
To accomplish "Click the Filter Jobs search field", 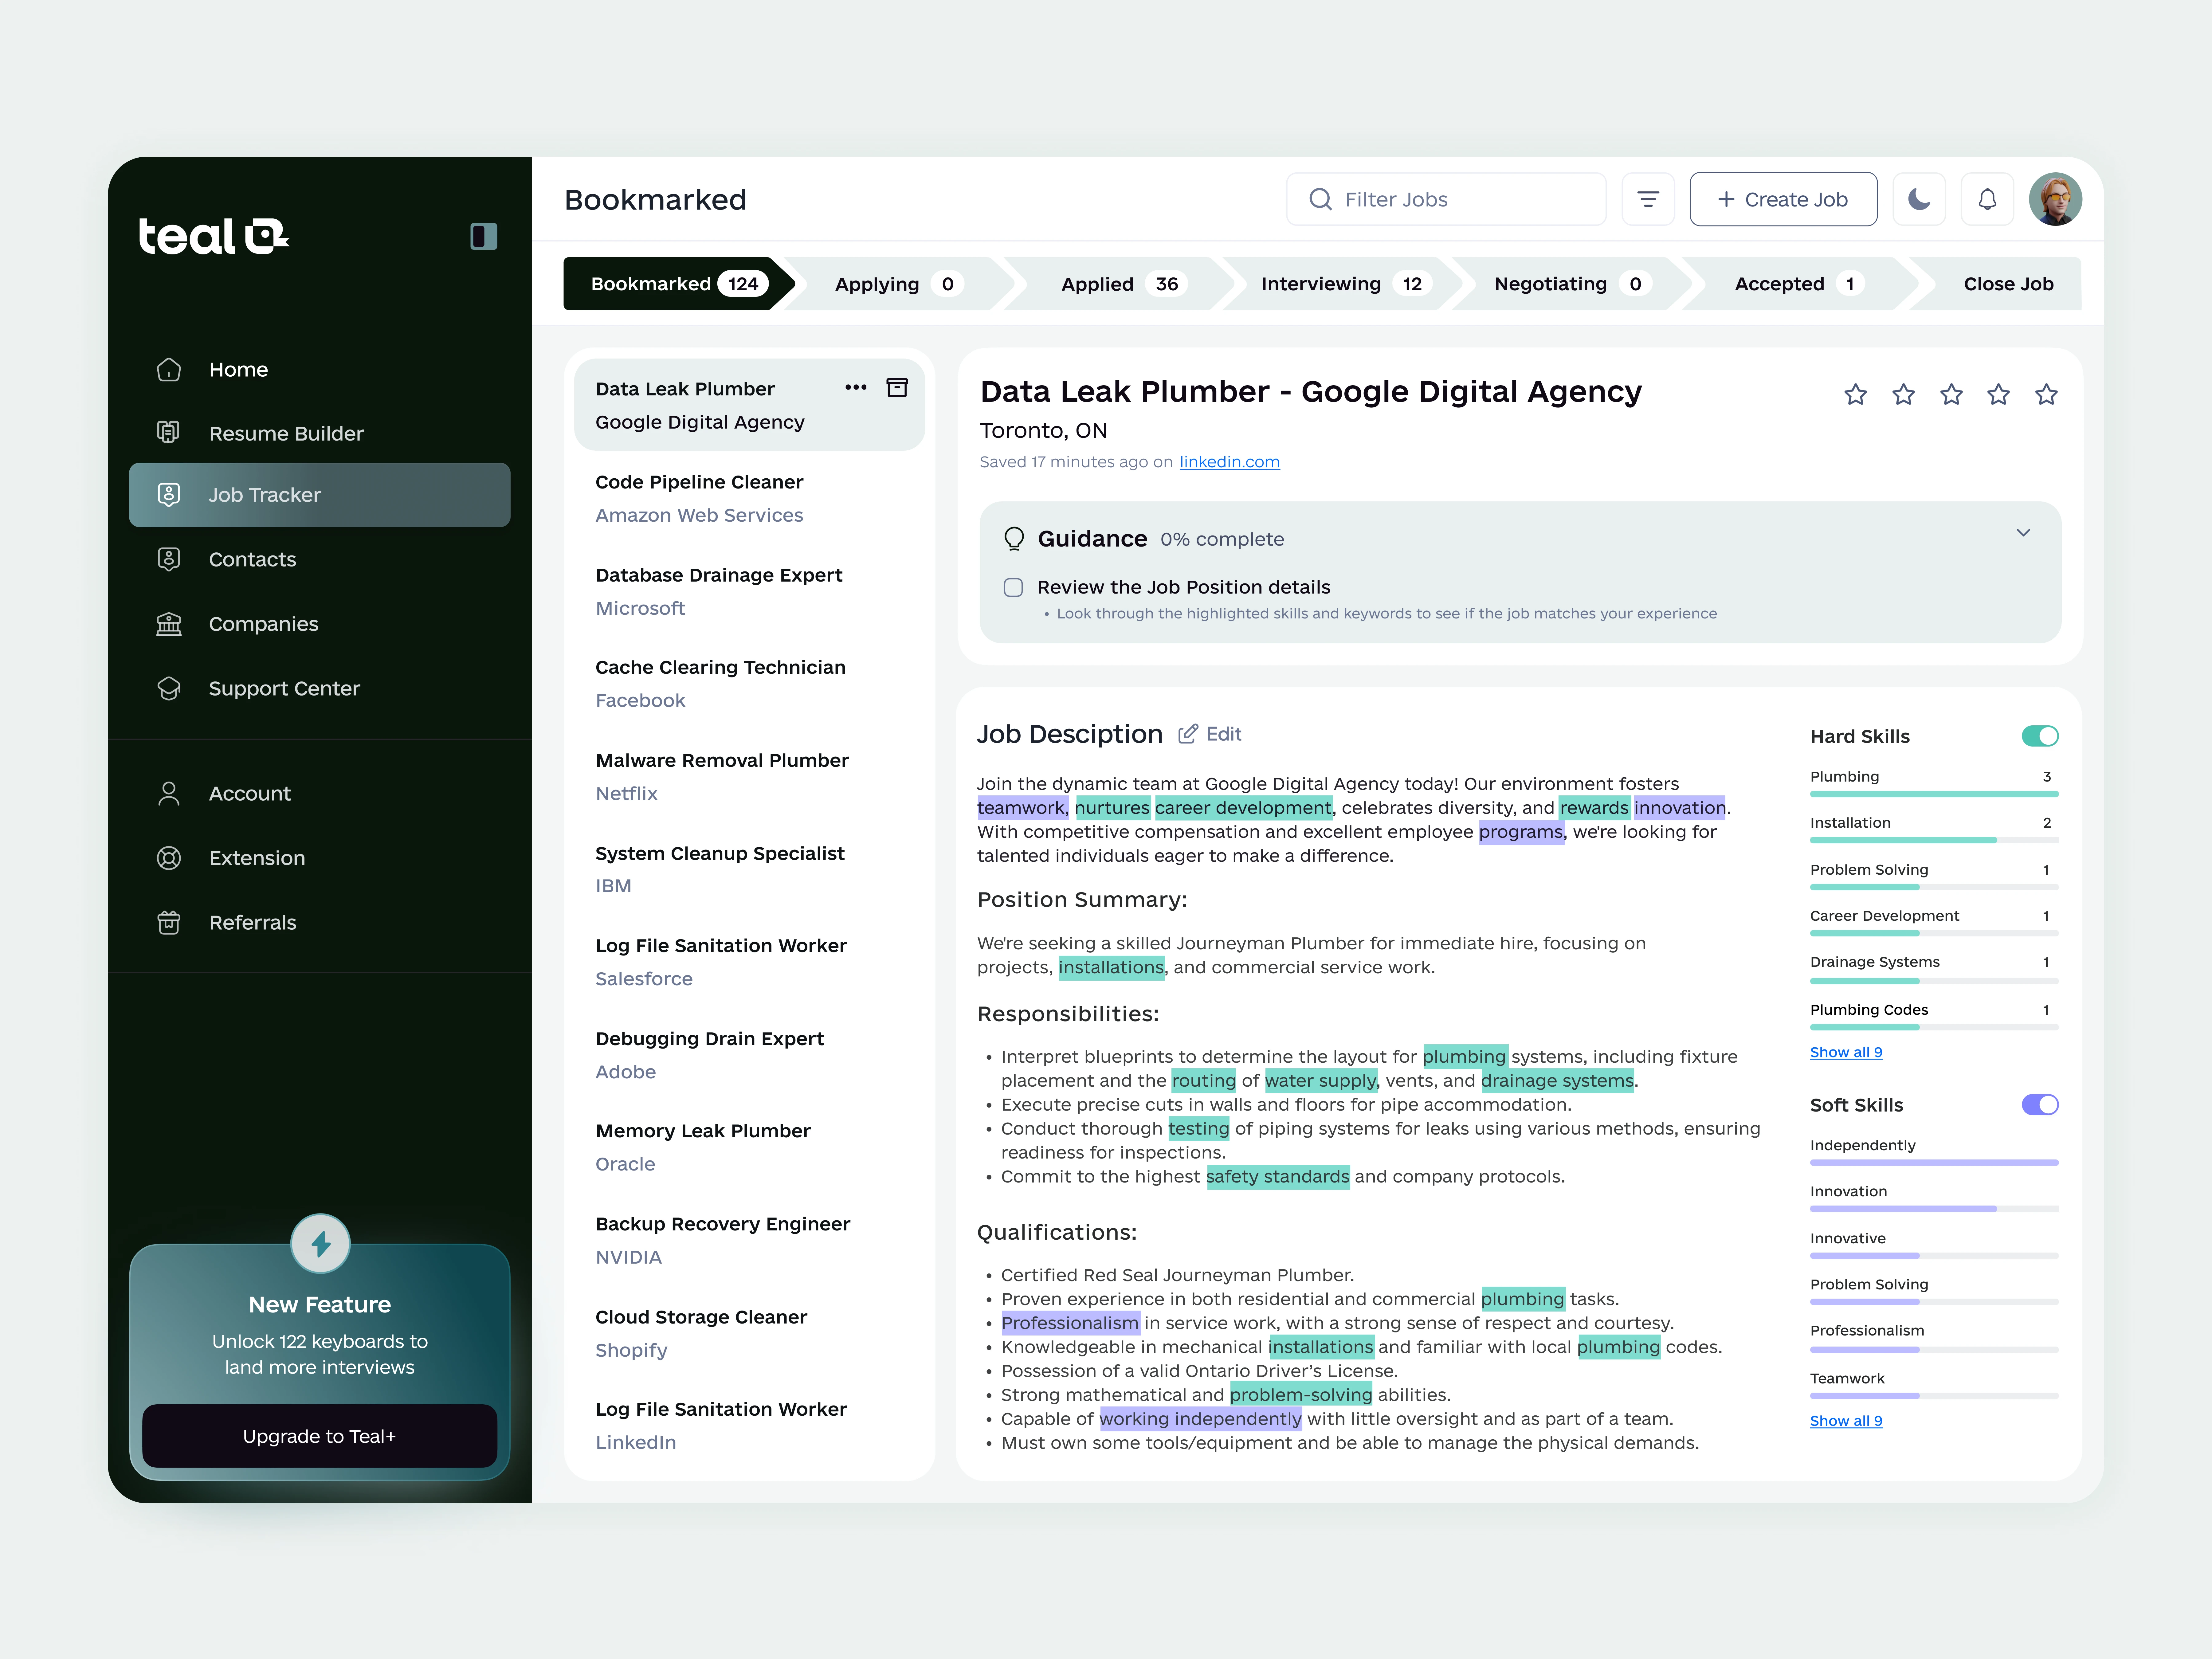I will (x=1446, y=199).
